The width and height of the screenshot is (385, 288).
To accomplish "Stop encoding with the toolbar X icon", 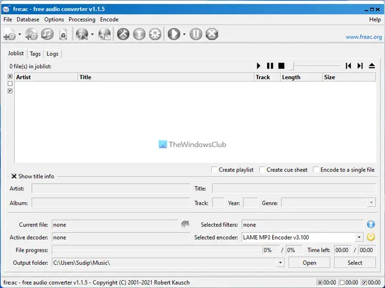I will tap(212, 34).
